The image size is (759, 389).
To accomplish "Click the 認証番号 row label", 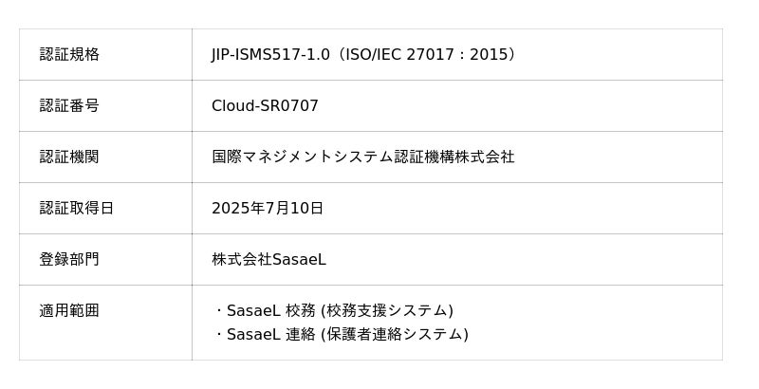I will pos(69,106).
